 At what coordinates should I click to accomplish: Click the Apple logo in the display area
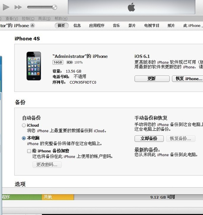click(x=131, y=7)
